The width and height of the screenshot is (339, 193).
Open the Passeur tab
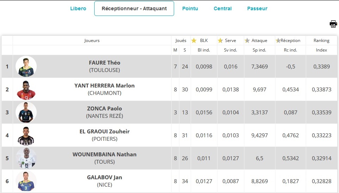pyautogui.click(x=257, y=9)
